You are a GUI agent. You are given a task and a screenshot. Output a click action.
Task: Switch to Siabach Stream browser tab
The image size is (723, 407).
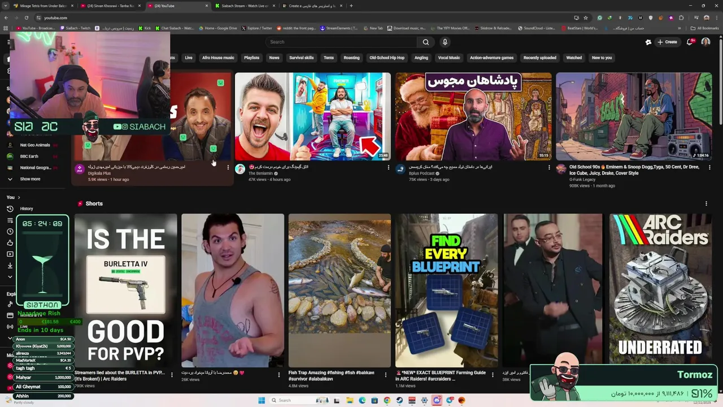click(x=246, y=6)
